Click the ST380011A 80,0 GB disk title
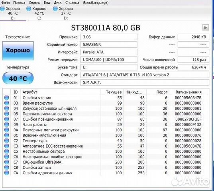The image size is (214, 191). (106, 28)
